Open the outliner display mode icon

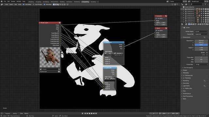pyautogui.click(x=182, y=4)
